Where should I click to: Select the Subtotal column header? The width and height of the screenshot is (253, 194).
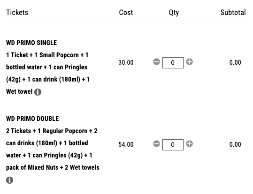[233, 13]
